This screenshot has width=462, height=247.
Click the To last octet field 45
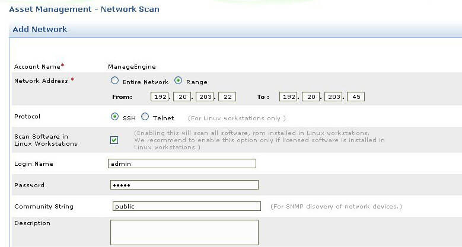click(x=355, y=97)
